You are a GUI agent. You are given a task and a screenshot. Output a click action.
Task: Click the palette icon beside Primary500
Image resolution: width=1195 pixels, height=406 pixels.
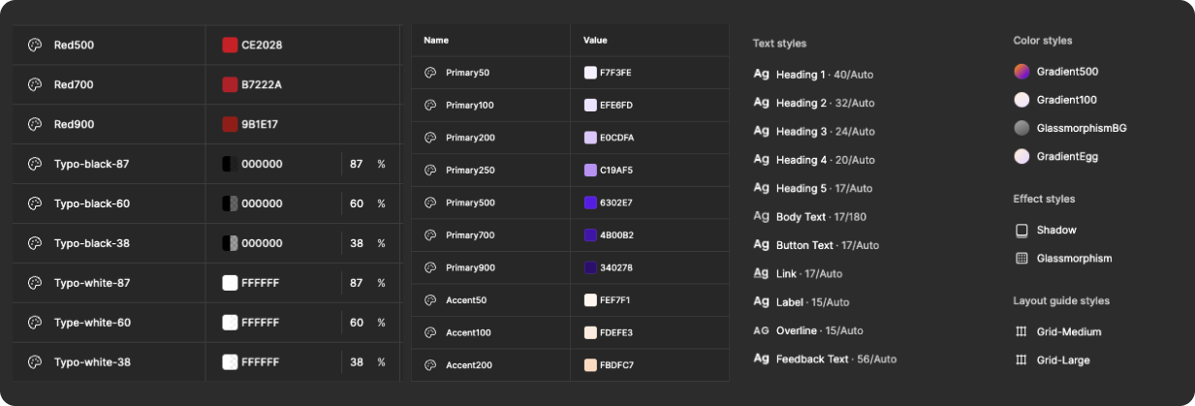click(x=430, y=203)
